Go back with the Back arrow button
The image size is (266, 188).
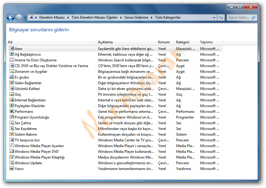coord(11,17)
